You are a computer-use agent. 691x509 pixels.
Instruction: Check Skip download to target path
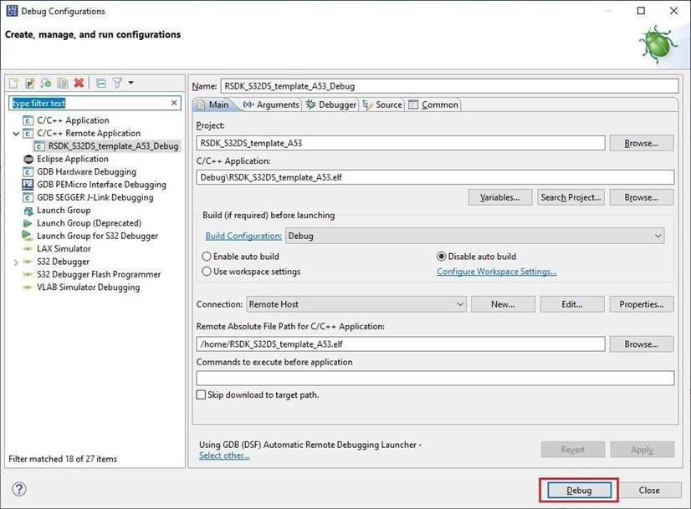pos(201,394)
